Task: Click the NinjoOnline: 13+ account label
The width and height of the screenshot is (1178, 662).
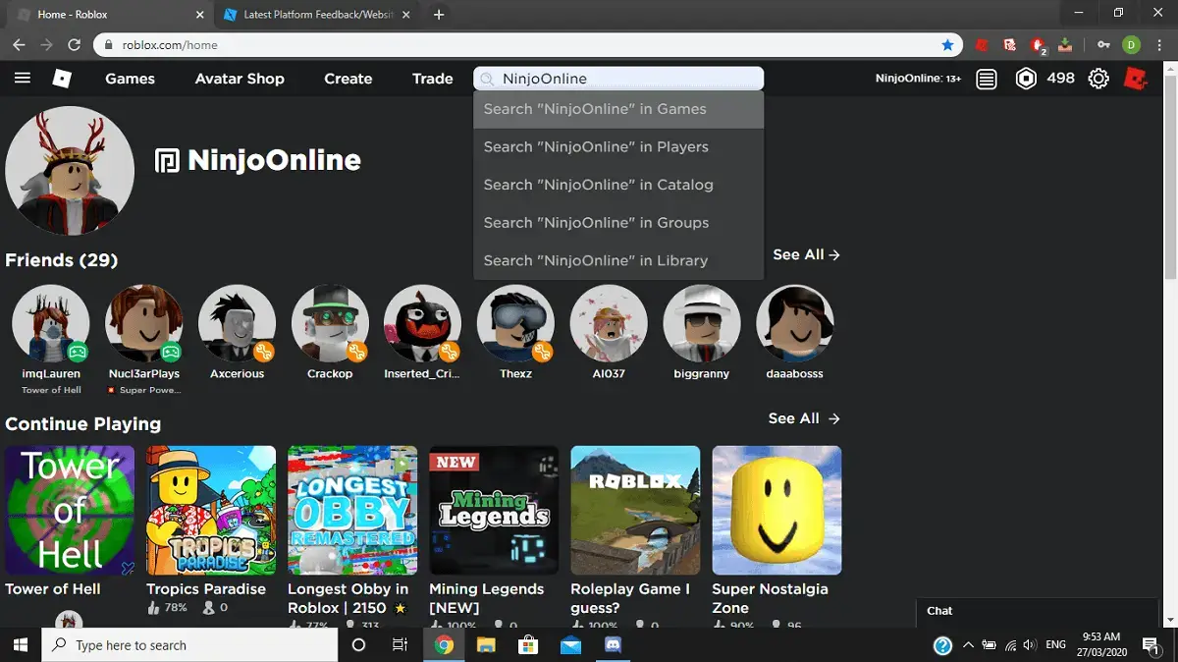Action: [x=918, y=79]
